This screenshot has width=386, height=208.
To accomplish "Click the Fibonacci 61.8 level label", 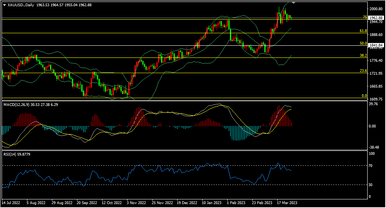I will tap(363, 31).
